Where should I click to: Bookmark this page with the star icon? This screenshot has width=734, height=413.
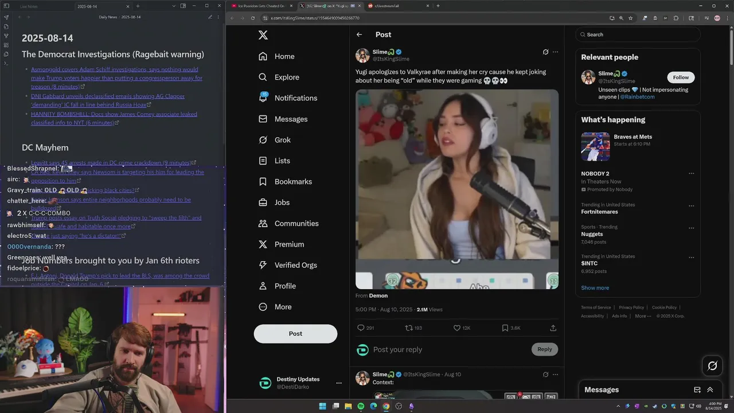tap(631, 18)
